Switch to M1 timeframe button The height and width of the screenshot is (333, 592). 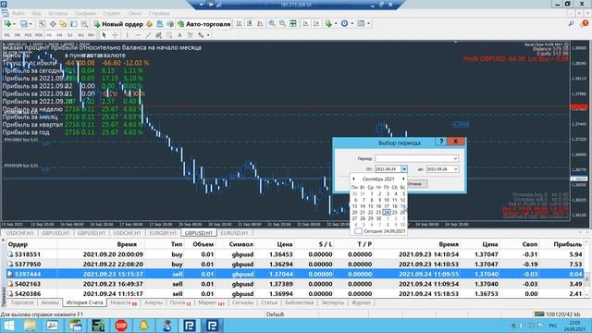tap(6, 35)
